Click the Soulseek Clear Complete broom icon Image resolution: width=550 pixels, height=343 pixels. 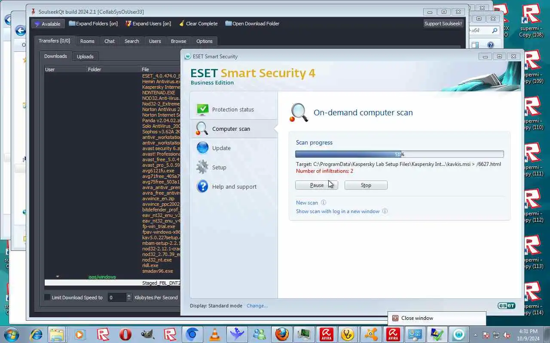point(182,24)
